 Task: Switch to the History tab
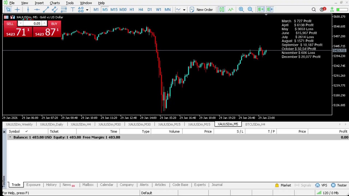[x=51, y=185]
